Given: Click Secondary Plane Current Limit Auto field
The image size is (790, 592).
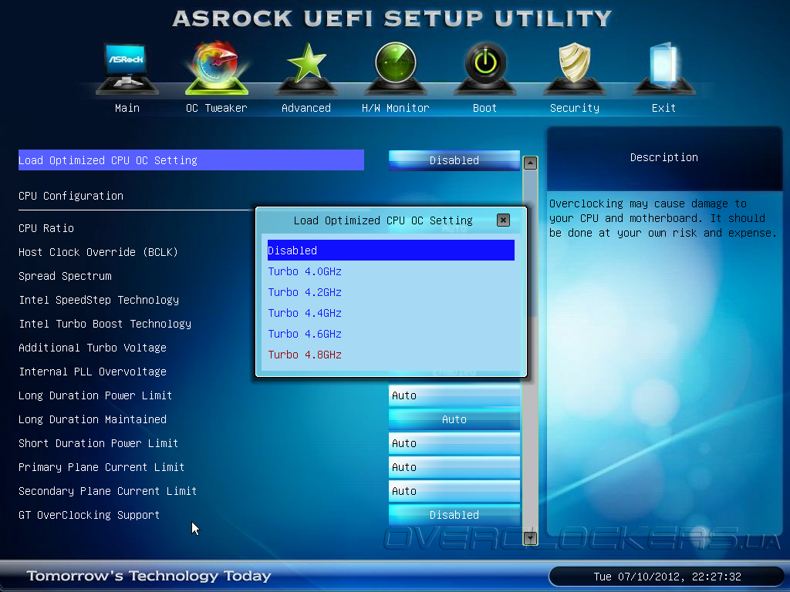Looking at the screenshot, I should (x=454, y=491).
